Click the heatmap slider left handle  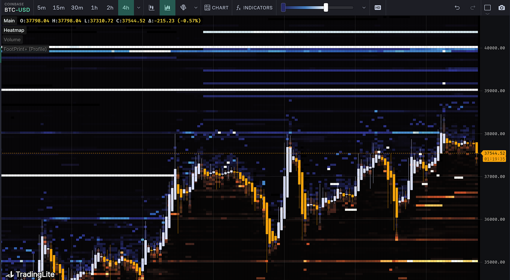click(283, 7)
